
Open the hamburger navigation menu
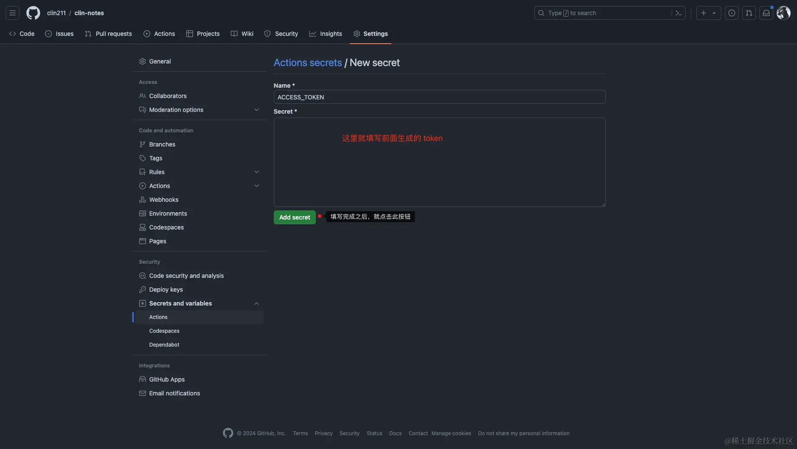click(13, 13)
